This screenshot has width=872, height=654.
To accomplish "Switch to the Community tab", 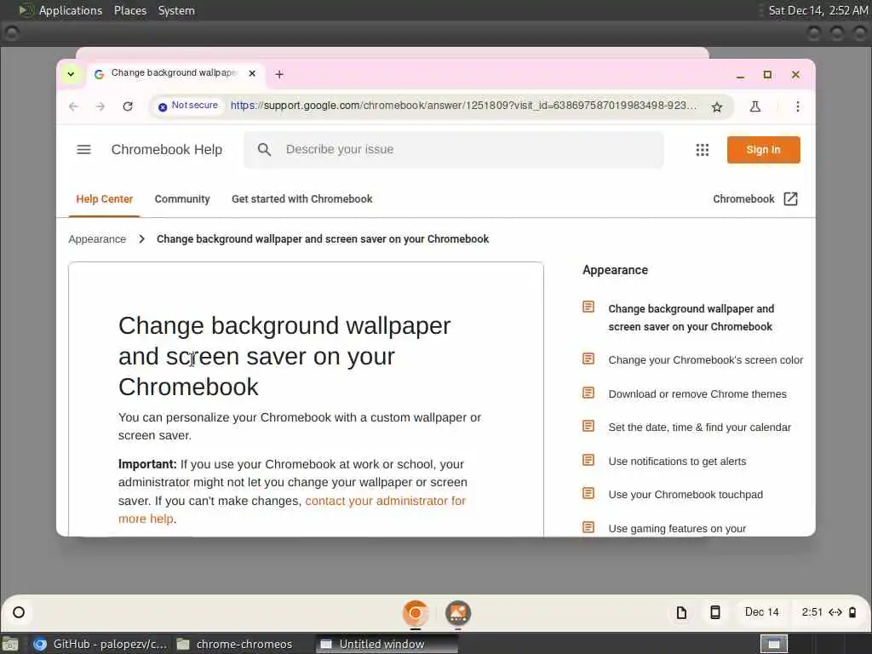I will point(182,199).
